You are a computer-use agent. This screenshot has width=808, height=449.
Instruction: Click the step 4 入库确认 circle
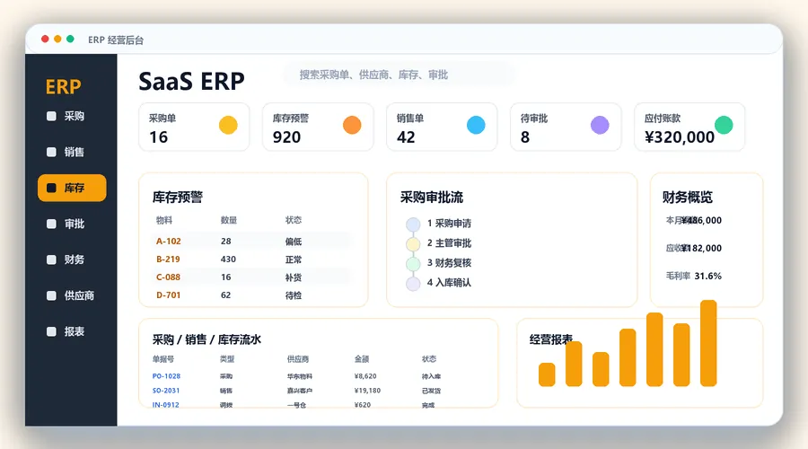point(413,283)
